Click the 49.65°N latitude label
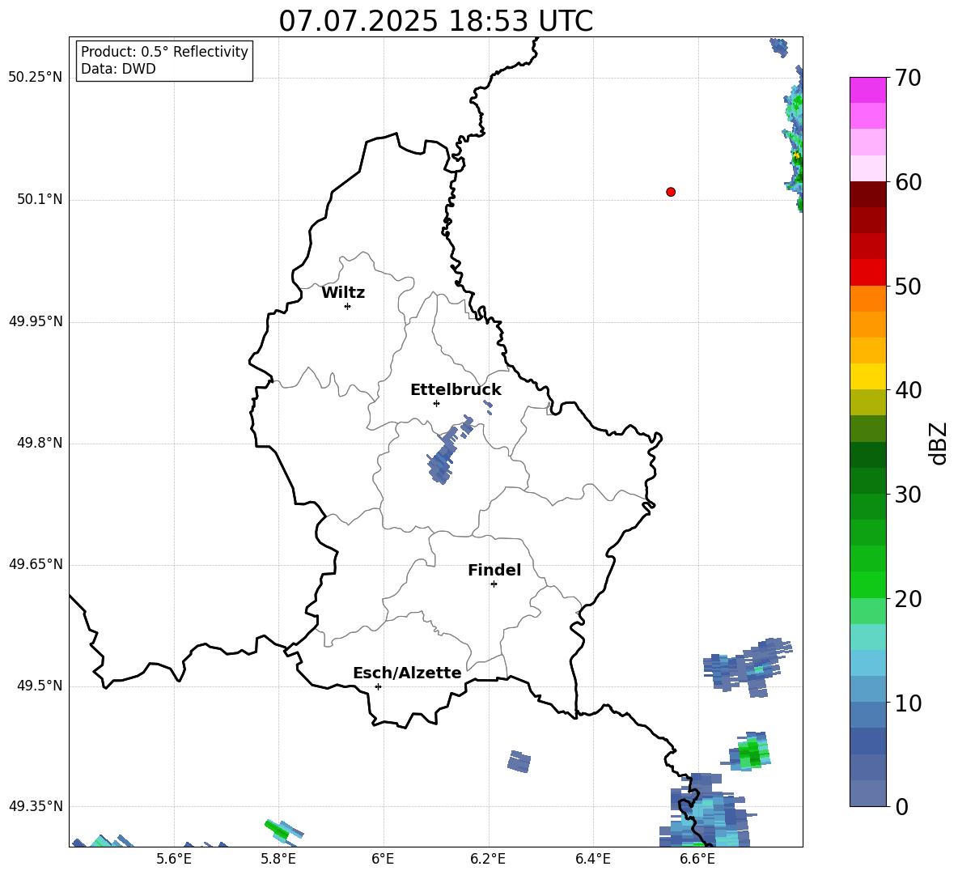 pyautogui.click(x=36, y=564)
